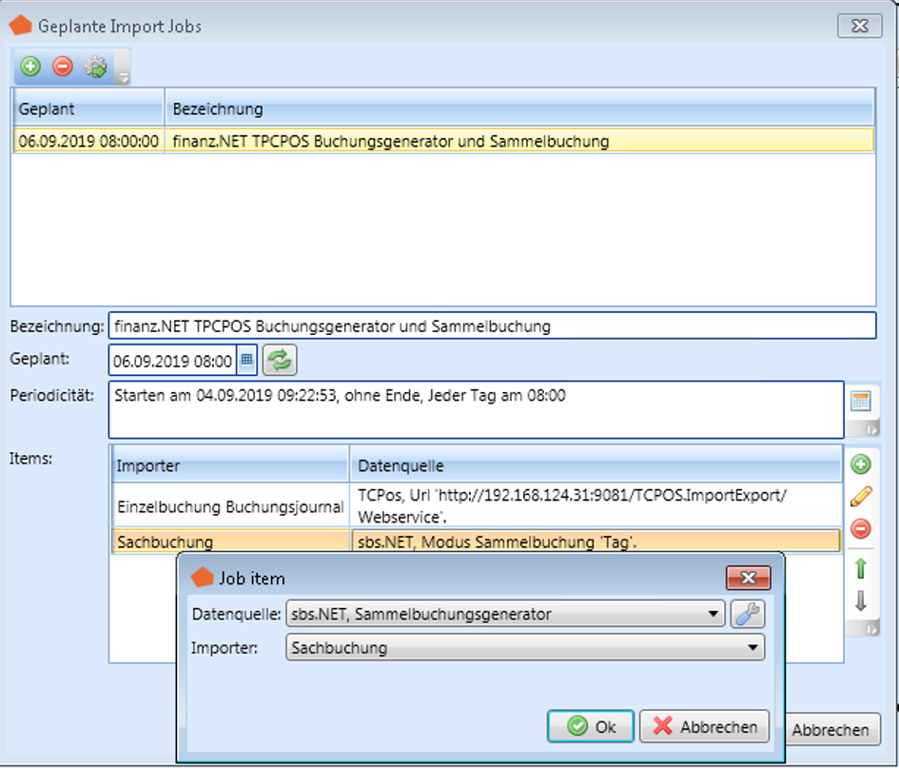Click into the Bezeichnung text field

pos(491,325)
